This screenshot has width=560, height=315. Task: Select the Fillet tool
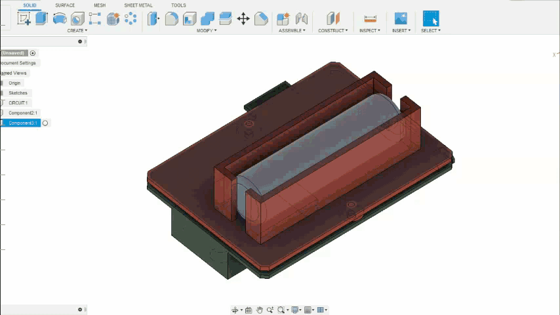(x=171, y=18)
